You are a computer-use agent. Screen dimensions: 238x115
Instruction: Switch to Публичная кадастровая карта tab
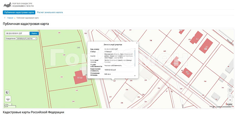click(19, 12)
